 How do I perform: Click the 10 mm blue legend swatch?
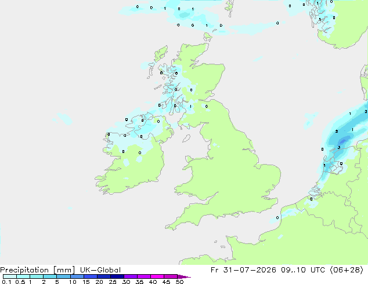click(77, 276)
